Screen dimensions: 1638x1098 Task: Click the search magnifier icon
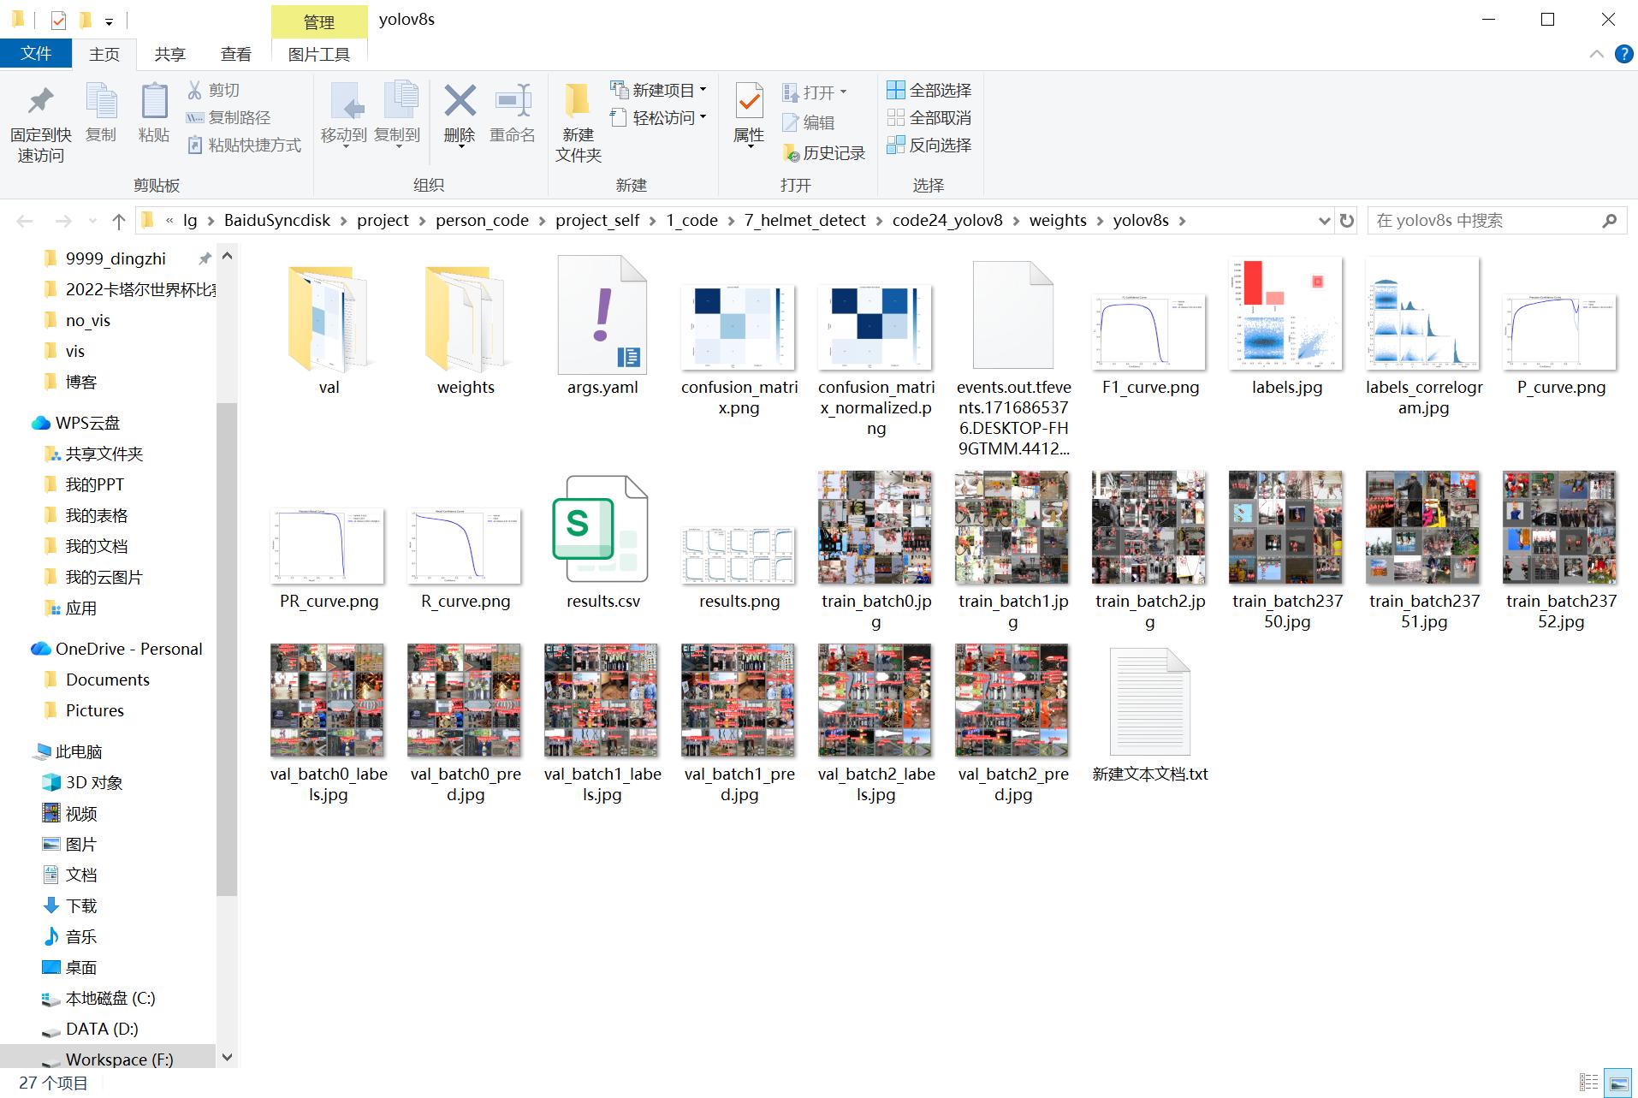point(1610,221)
